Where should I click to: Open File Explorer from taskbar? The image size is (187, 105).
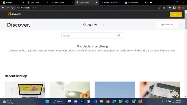tap(101, 102)
